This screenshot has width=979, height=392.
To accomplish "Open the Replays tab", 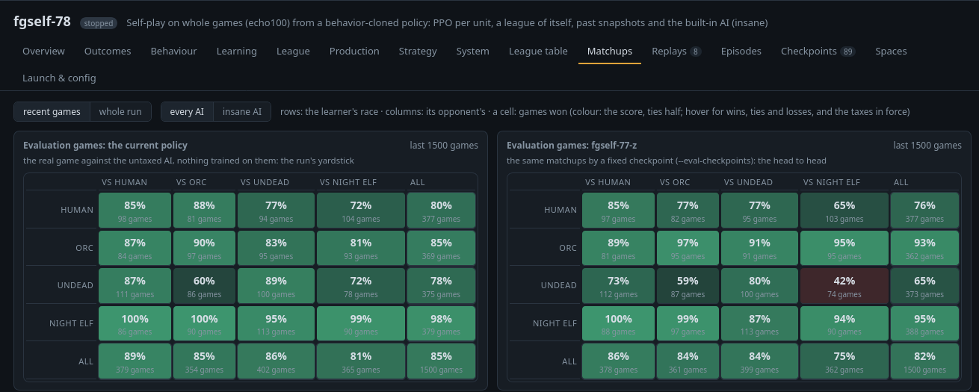I will click(x=676, y=52).
